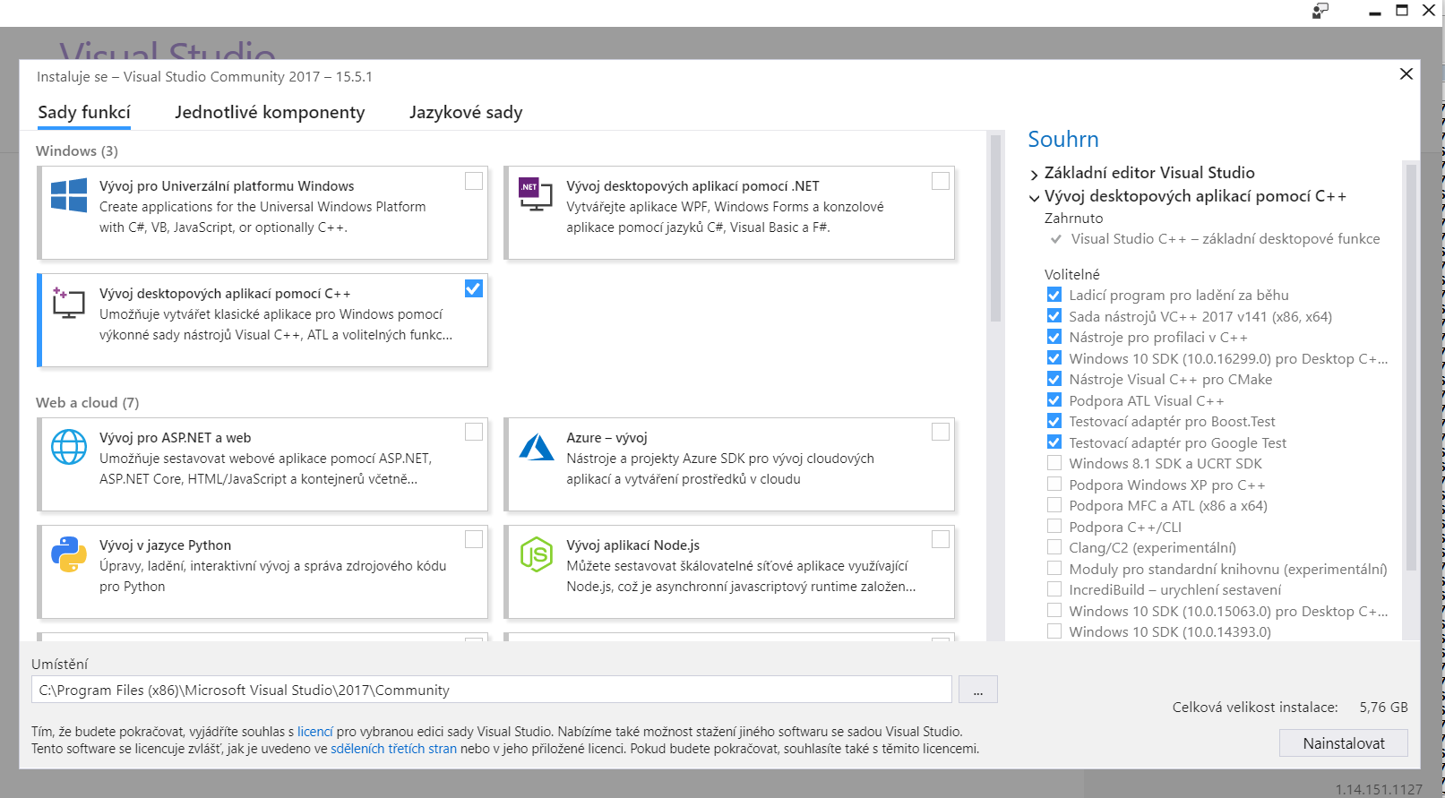Check the Node.js workload checkbox

click(941, 539)
